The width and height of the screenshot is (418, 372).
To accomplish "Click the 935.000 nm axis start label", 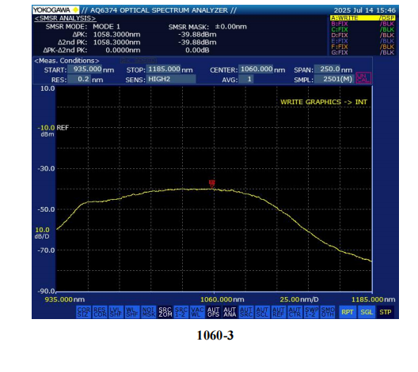I will [x=65, y=299].
